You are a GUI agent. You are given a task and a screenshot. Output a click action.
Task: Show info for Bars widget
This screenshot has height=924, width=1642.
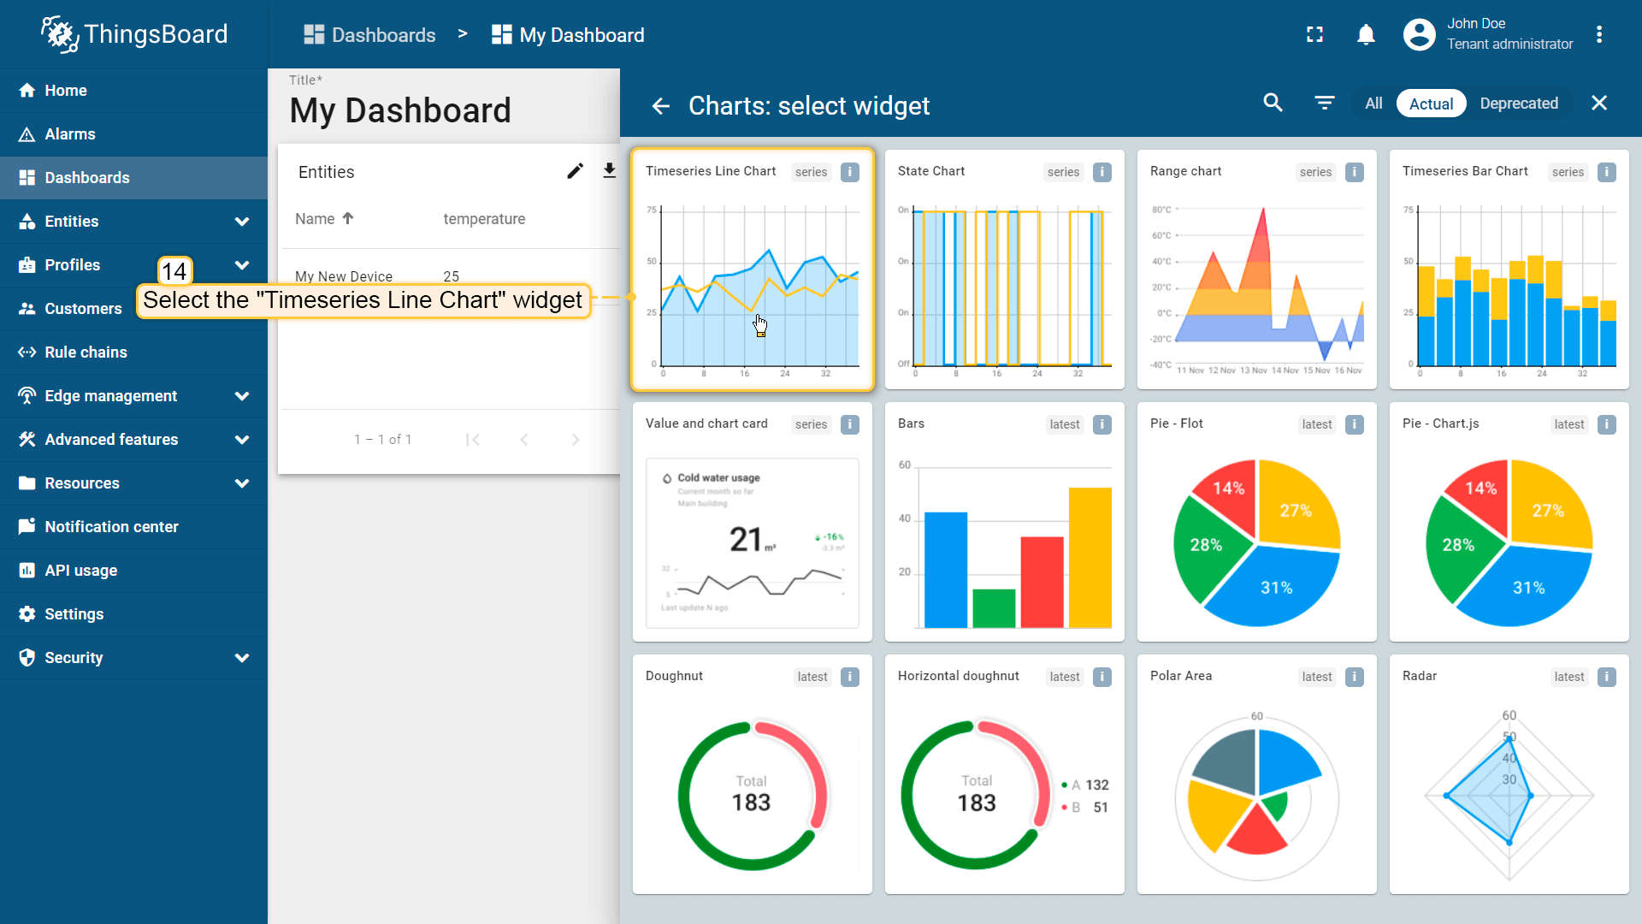1102,424
